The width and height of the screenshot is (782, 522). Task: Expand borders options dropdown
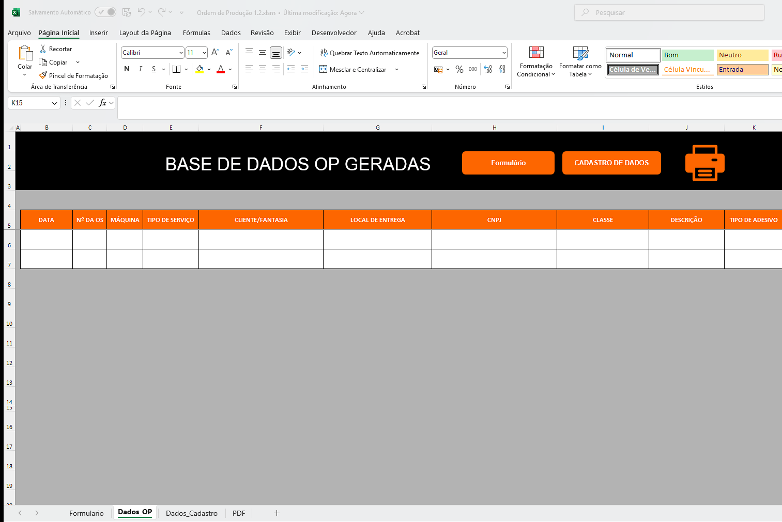[186, 69]
